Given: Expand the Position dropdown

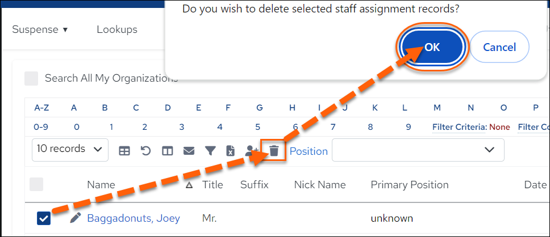Looking at the screenshot, I should (x=418, y=150).
